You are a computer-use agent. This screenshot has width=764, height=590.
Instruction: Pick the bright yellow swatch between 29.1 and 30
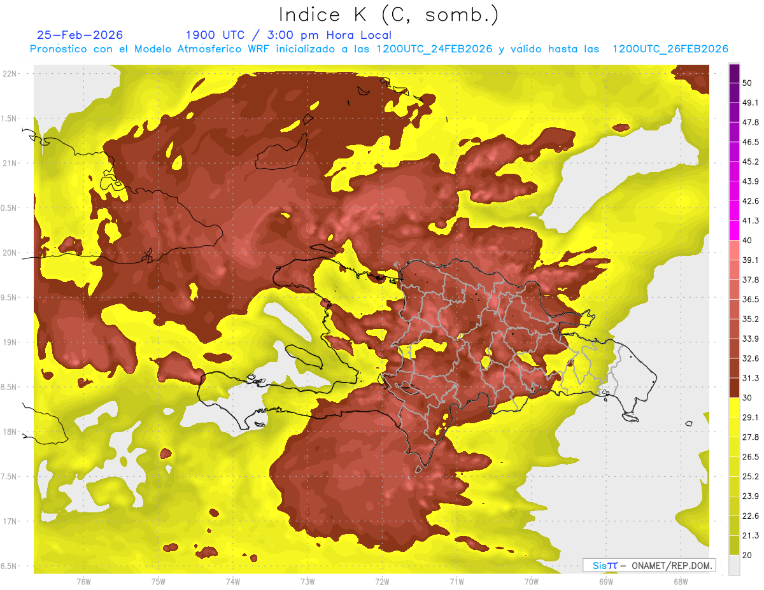click(734, 407)
